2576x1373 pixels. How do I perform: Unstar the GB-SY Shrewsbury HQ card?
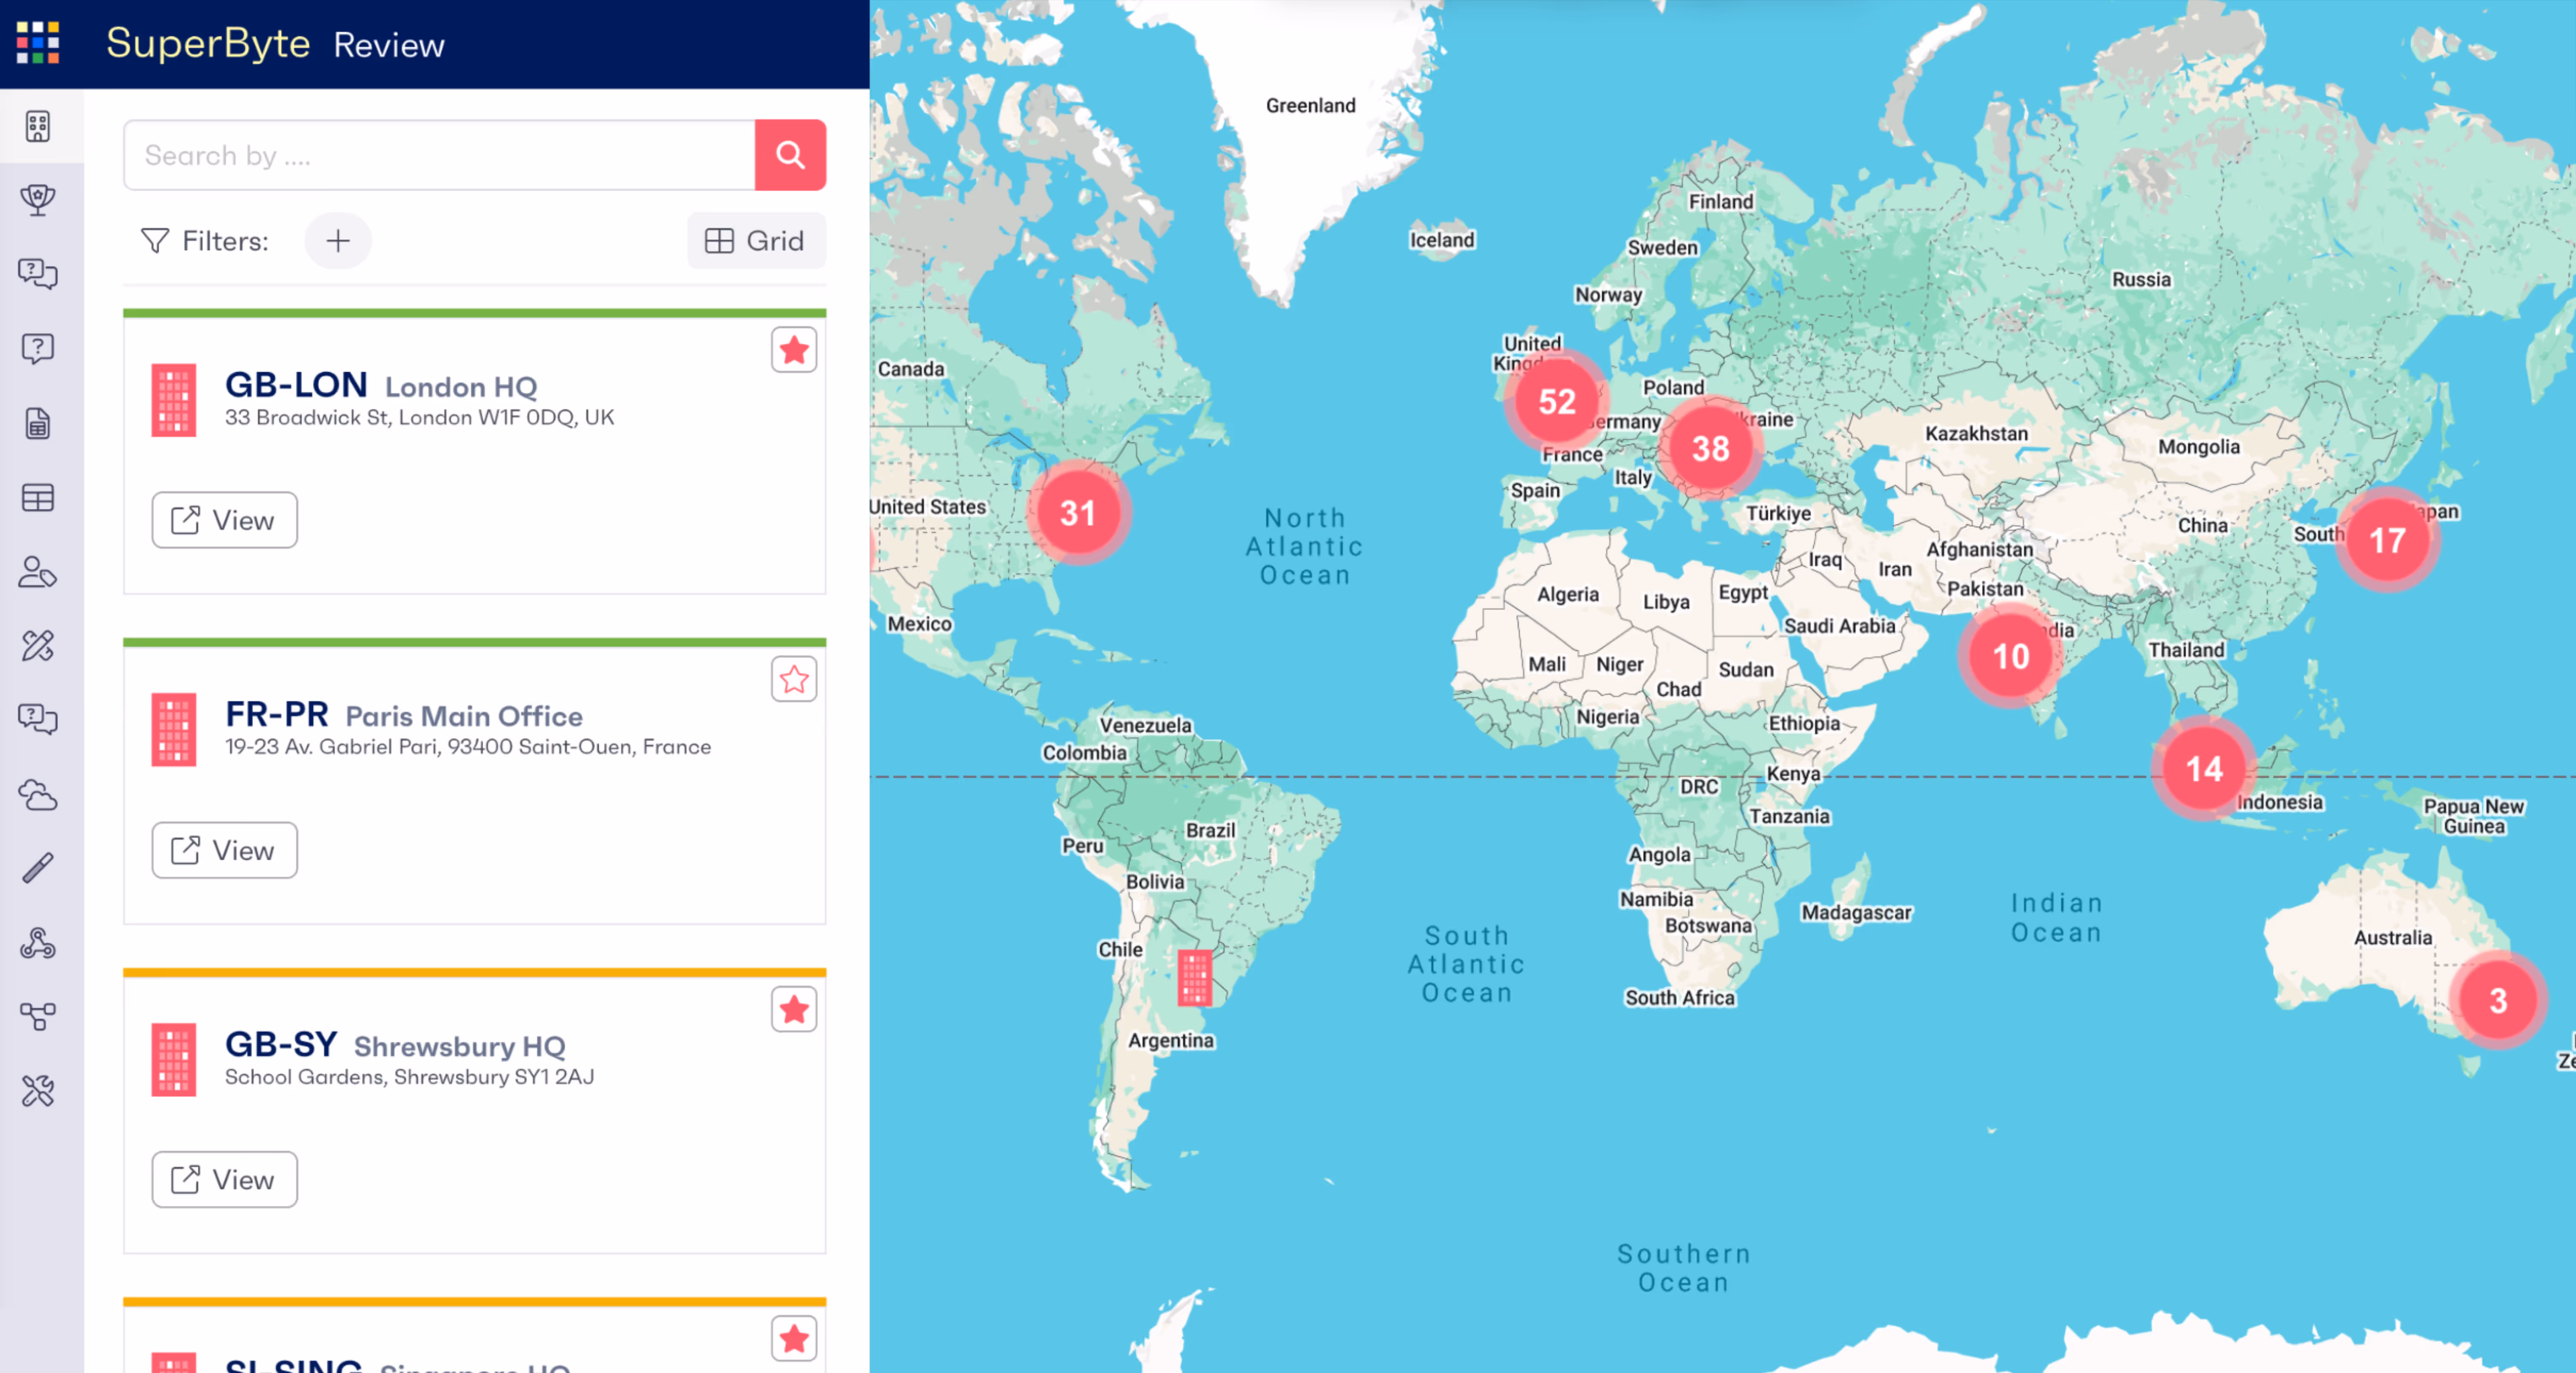tap(794, 1009)
